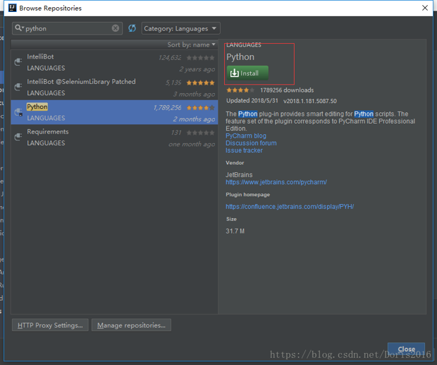This screenshot has width=437, height=365.
Task: Click the Requirements plugin icon
Action: (x=19, y=137)
